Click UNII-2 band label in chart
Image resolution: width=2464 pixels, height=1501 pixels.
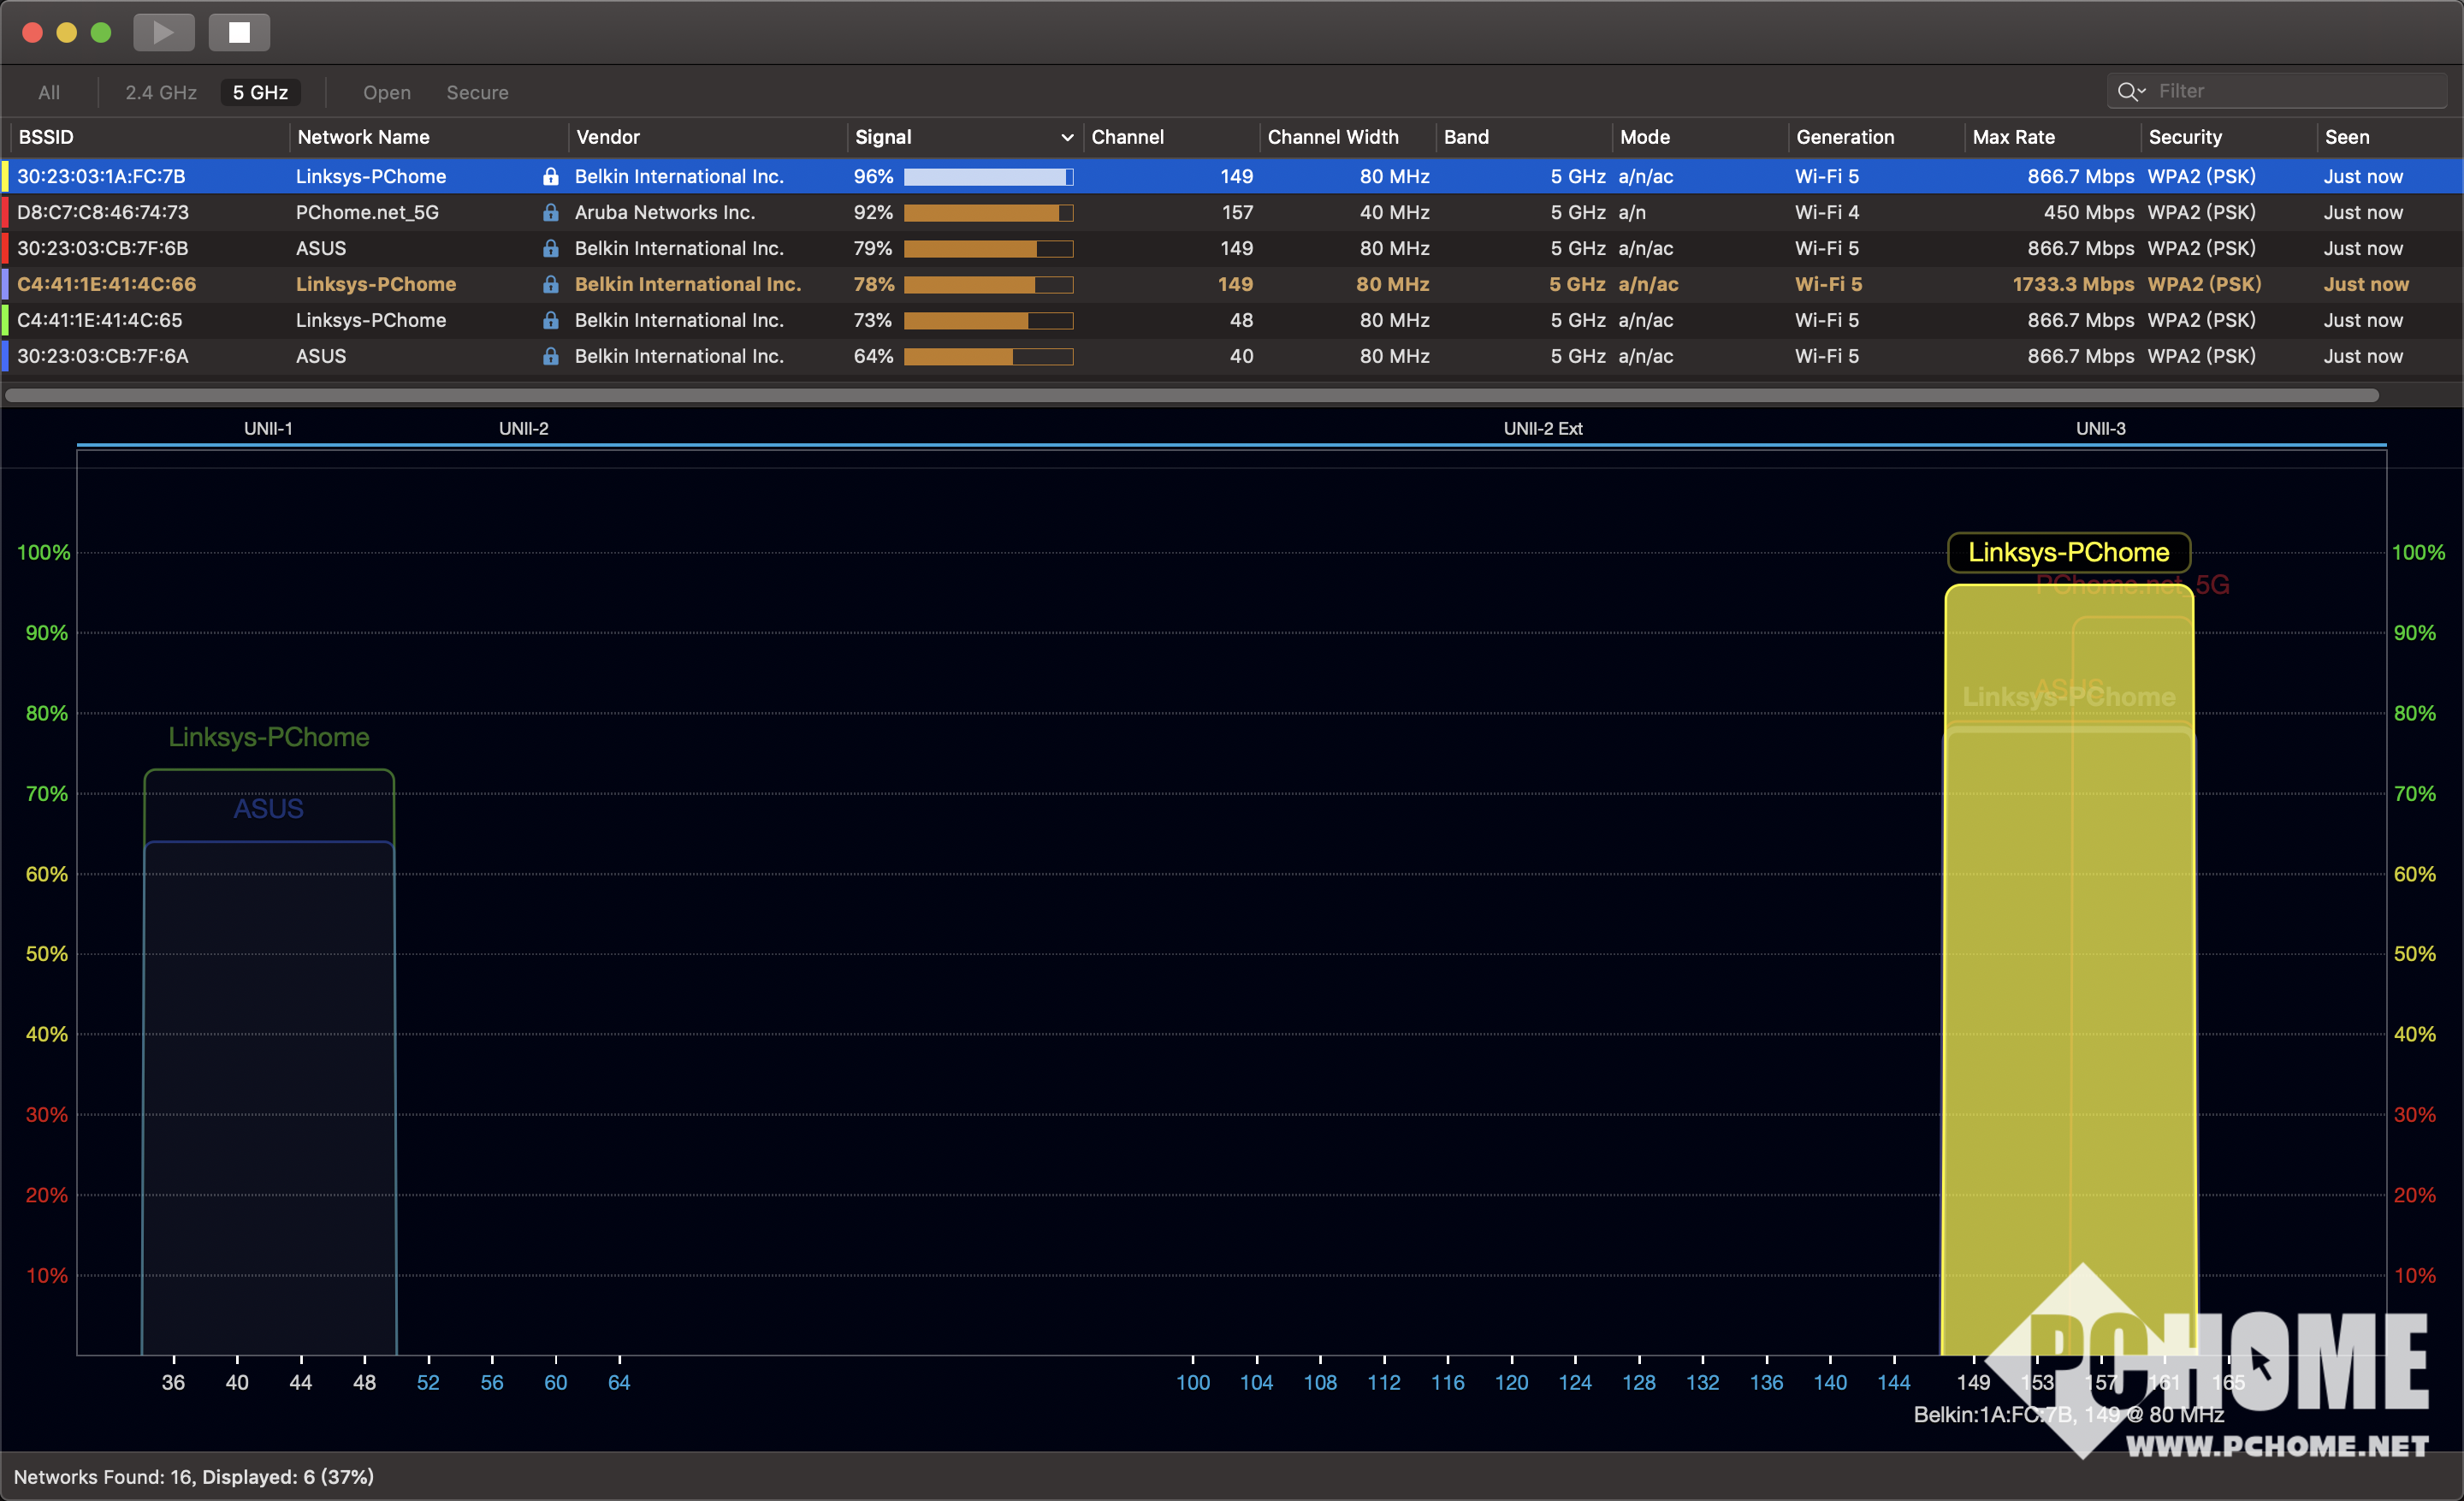point(524,428)
